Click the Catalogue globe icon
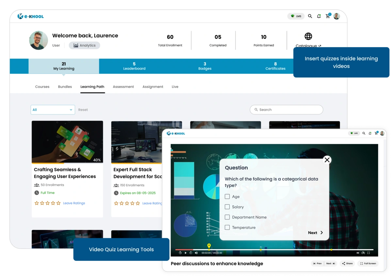392x277 pixels. tap(308, 36)
